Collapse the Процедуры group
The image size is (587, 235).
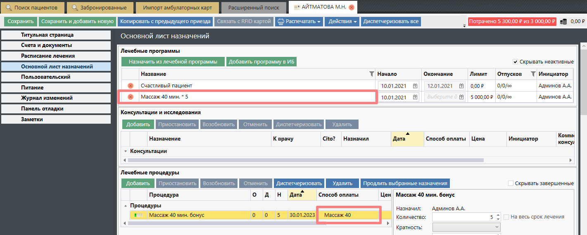[x=125, y=206]
